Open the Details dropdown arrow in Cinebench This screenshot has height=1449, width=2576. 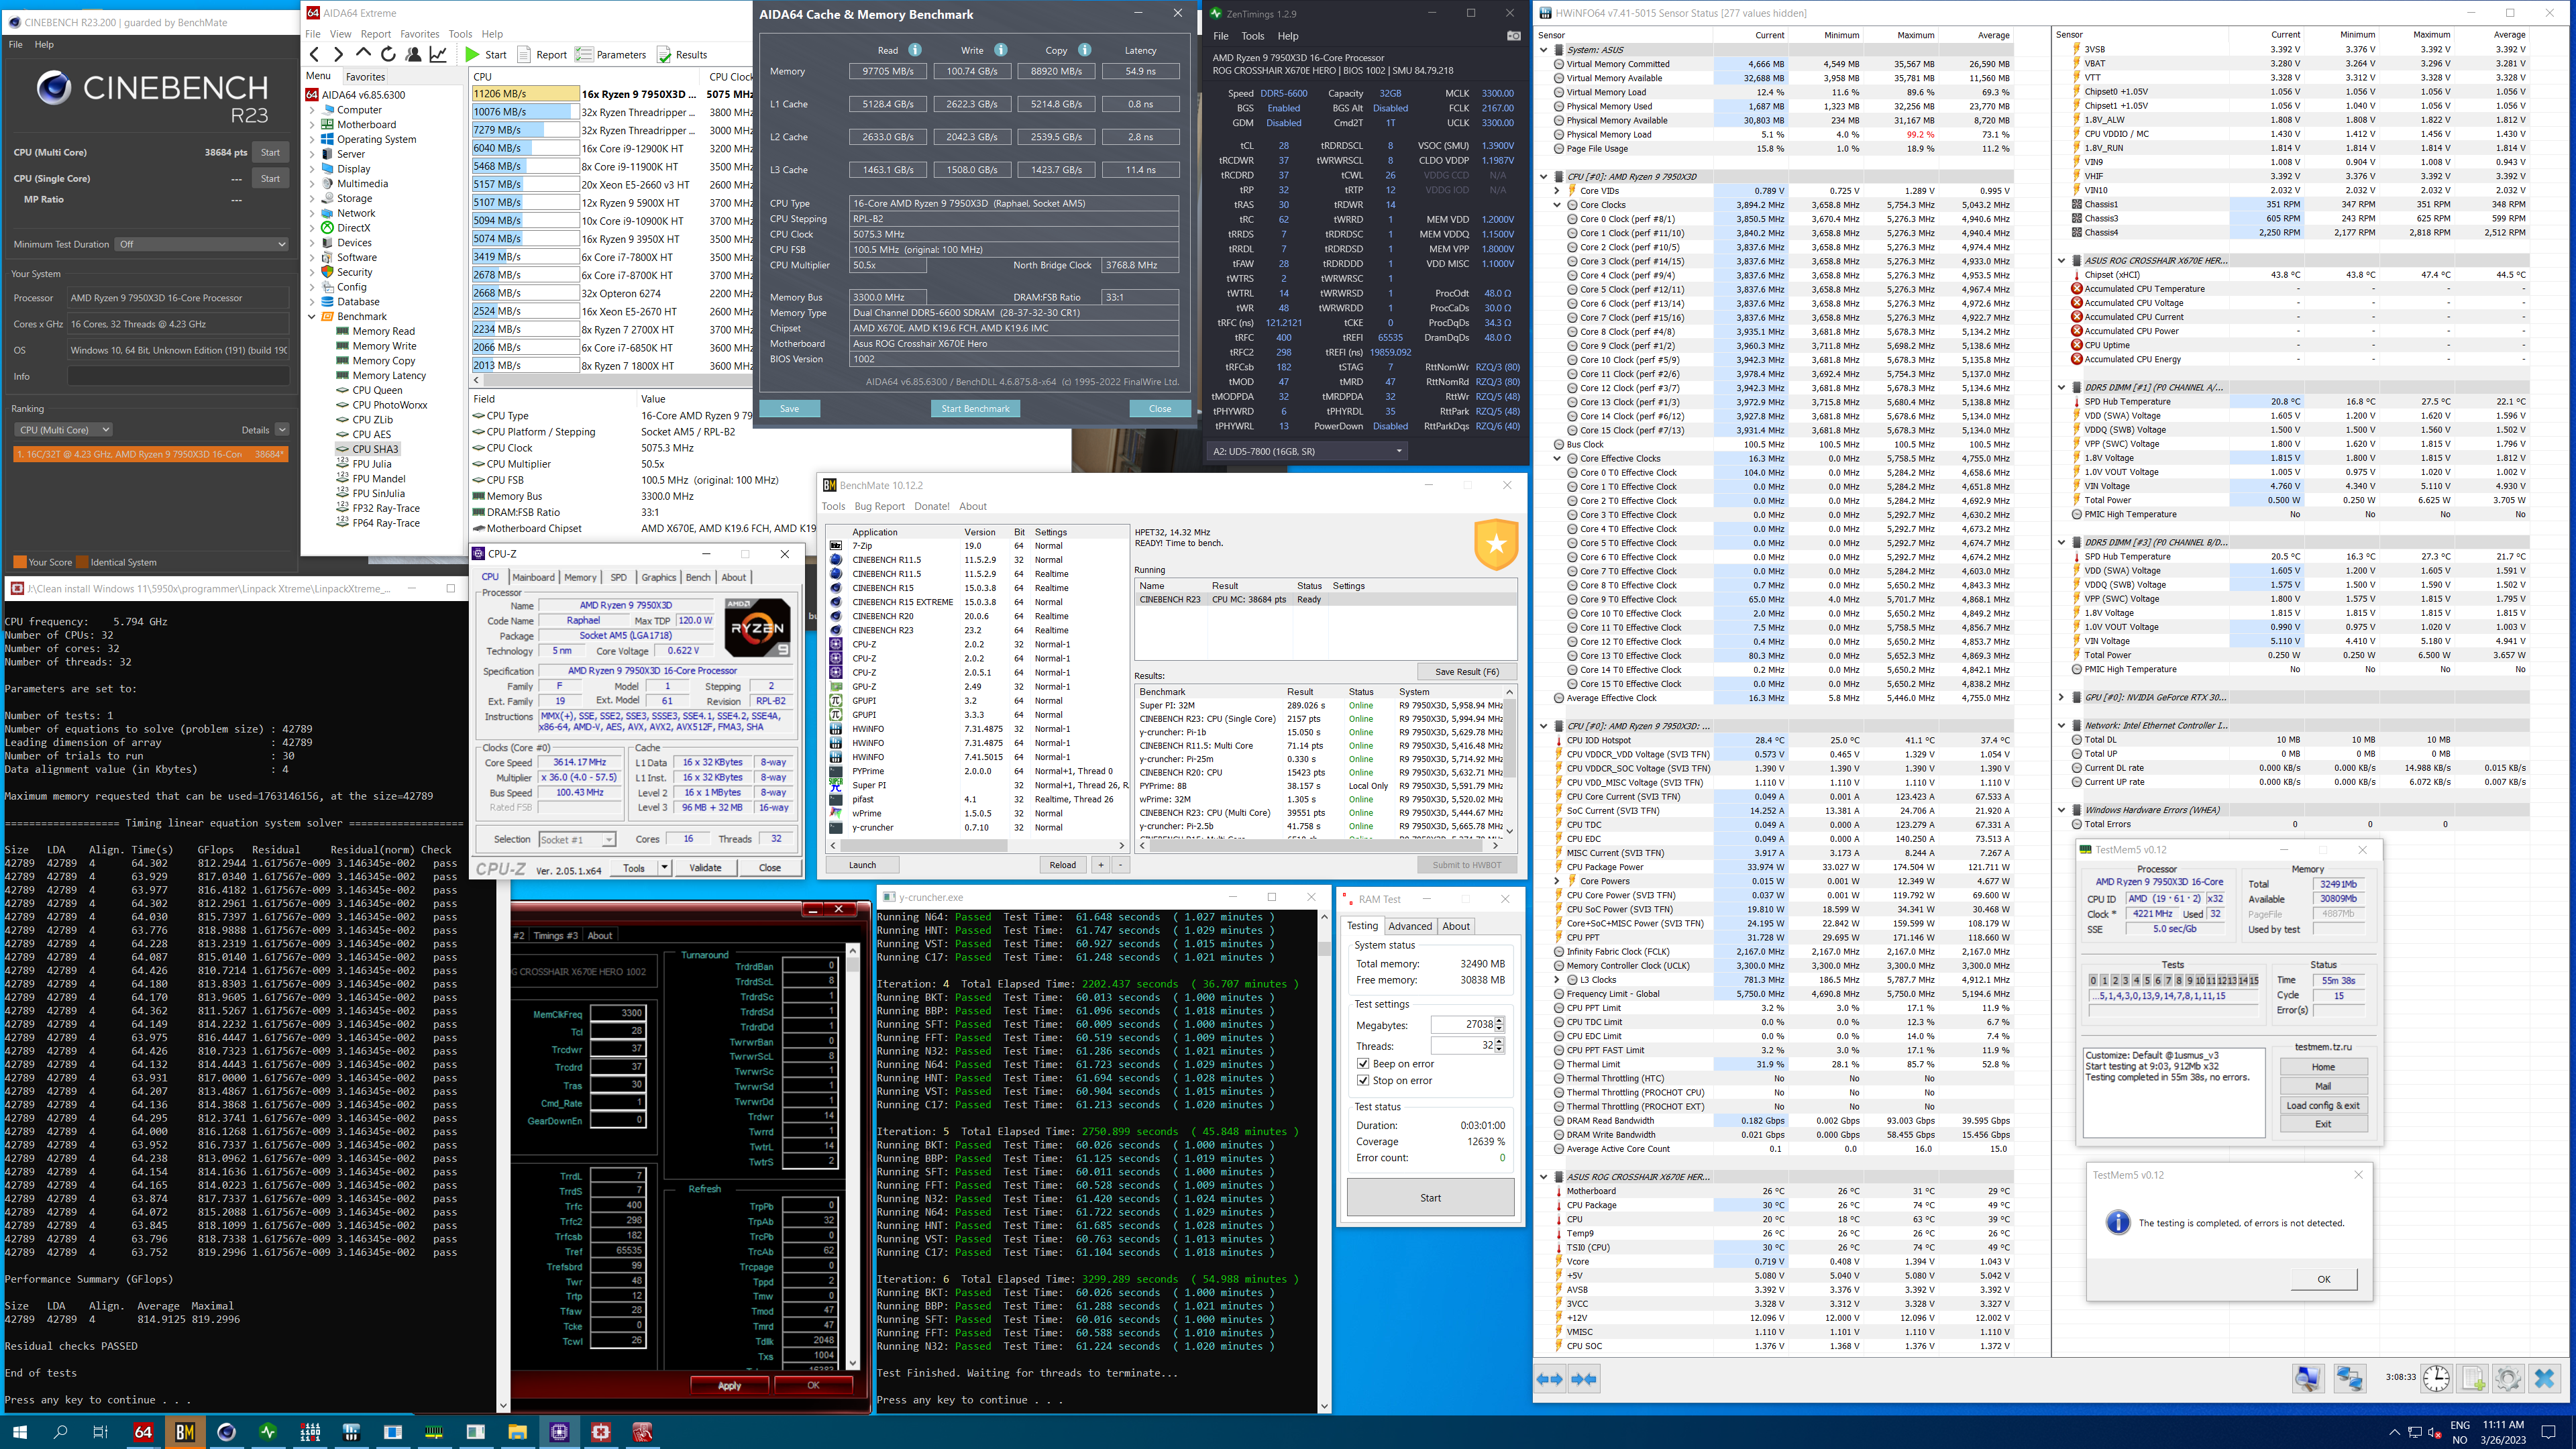(x=282, y=430)
